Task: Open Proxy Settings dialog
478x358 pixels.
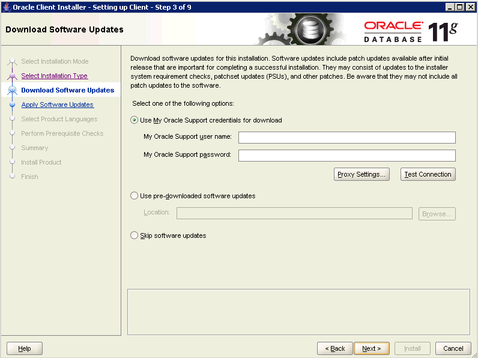Action: (362, 174)
